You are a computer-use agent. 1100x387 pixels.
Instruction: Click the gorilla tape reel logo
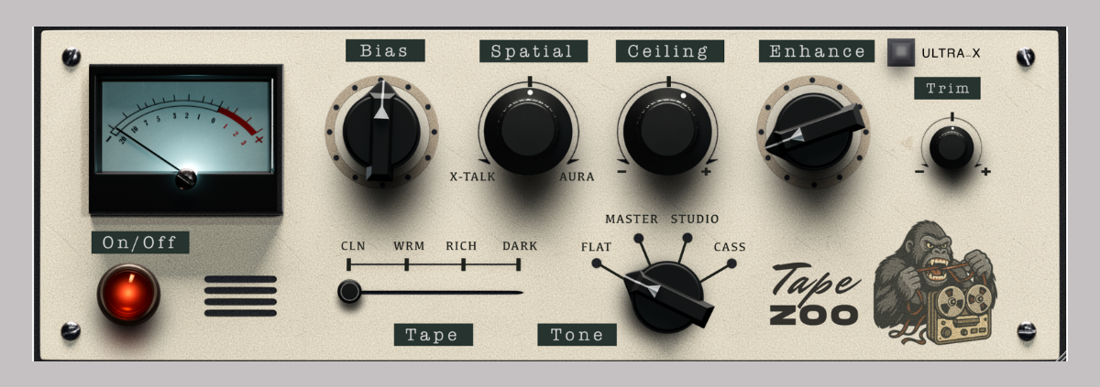[935, 284]
